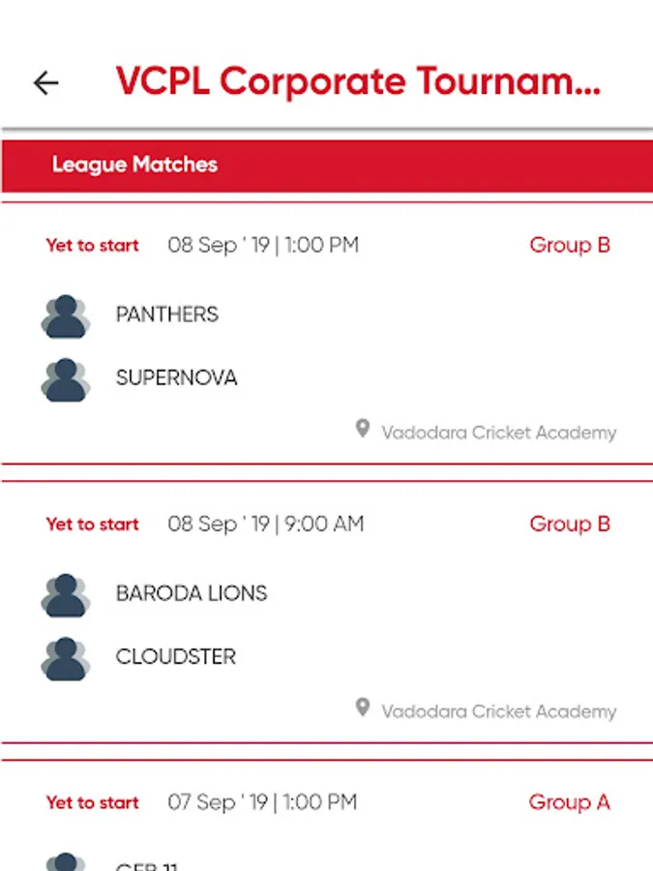Screen dimensions: 653x871
Task: Open Vadodara Cricket Academy venue of first match
Action: coord(498,433)
